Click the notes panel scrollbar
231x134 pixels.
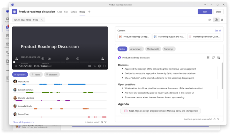click(222, 76)
